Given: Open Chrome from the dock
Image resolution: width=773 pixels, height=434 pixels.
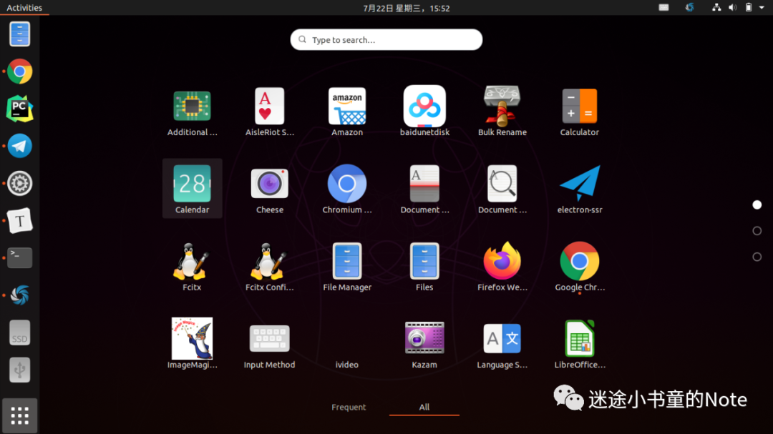Looking at the screenshot, I should point(20,71).
